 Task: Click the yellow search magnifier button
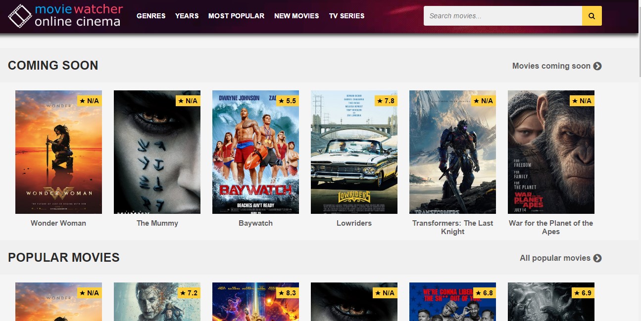click(x=592, y=16)
